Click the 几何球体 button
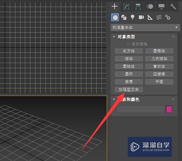This screenshot has width=182, height=161. click(159, 59)
